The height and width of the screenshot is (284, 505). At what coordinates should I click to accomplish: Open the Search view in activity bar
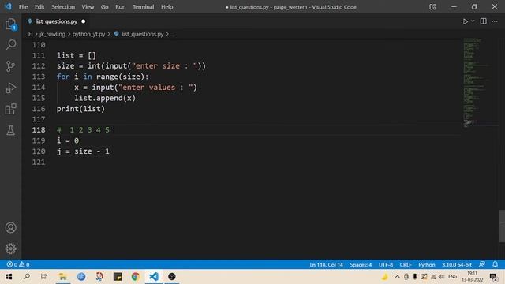coord(10,45)
